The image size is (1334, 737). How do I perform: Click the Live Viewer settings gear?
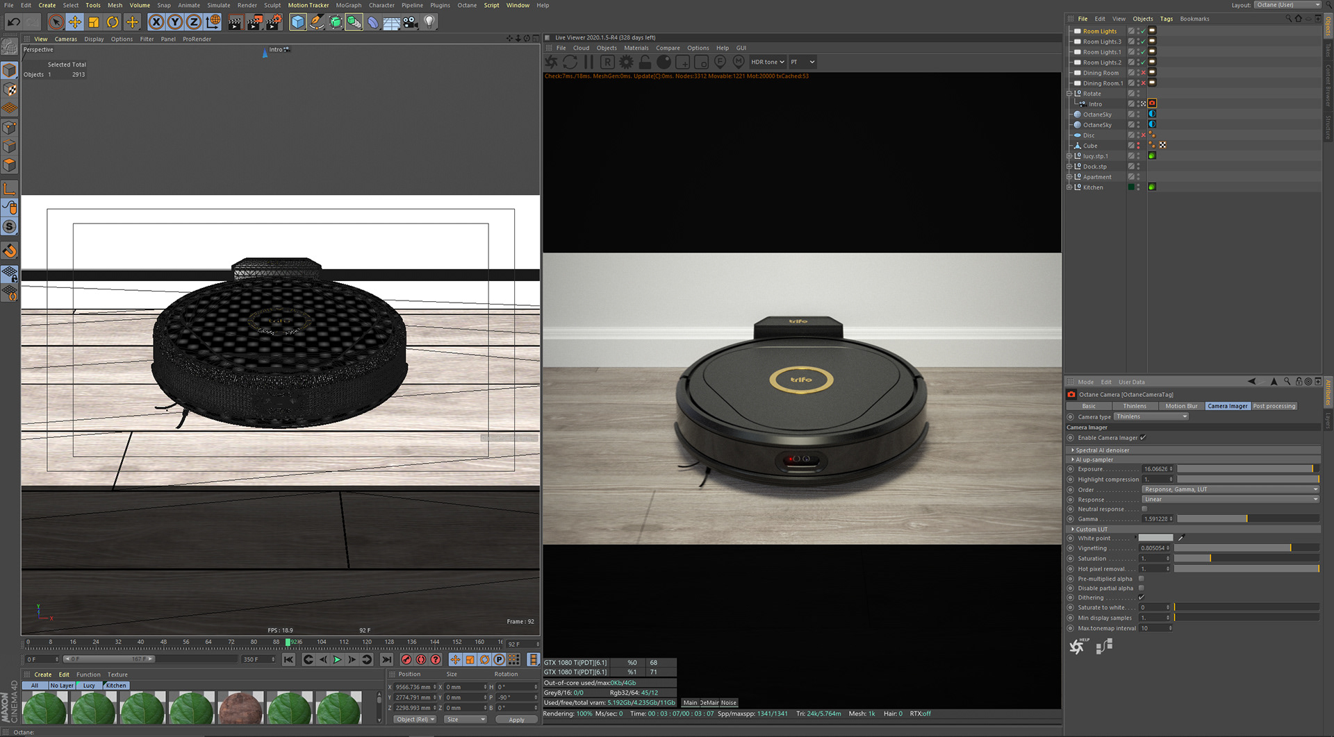(x=627, y=62)
